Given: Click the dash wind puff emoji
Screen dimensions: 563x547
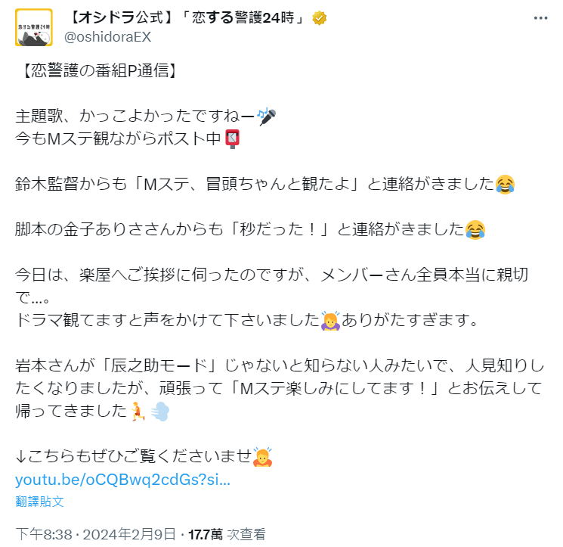Looking at the screenshot, I should [x=160, y=412].
